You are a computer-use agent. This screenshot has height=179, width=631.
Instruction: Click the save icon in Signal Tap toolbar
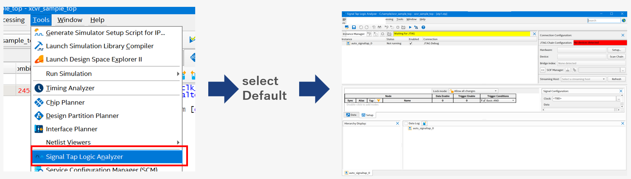354,27
